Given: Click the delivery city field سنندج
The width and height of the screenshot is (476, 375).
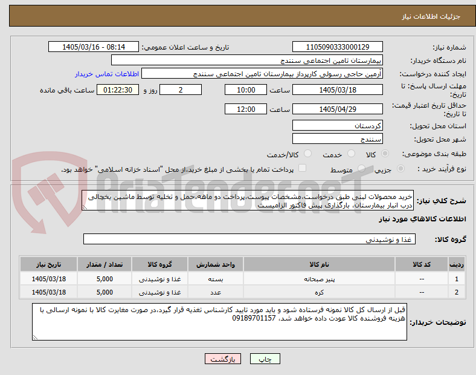Looking at the screenshot, I should (338, 139).
